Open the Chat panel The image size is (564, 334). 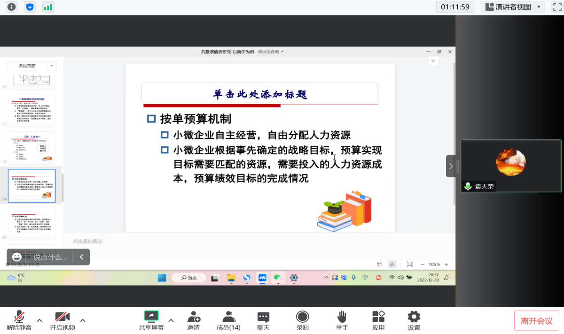(x=263, y=320)
